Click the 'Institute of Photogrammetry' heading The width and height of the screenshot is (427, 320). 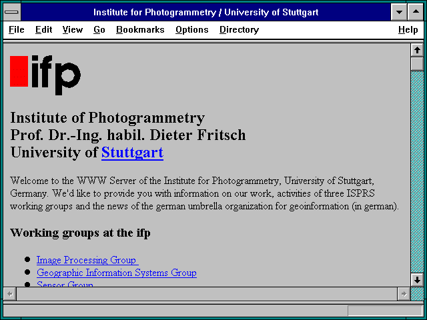(107, 118)
